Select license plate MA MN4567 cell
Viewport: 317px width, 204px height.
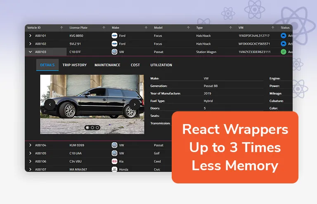(x=78, y=169)
